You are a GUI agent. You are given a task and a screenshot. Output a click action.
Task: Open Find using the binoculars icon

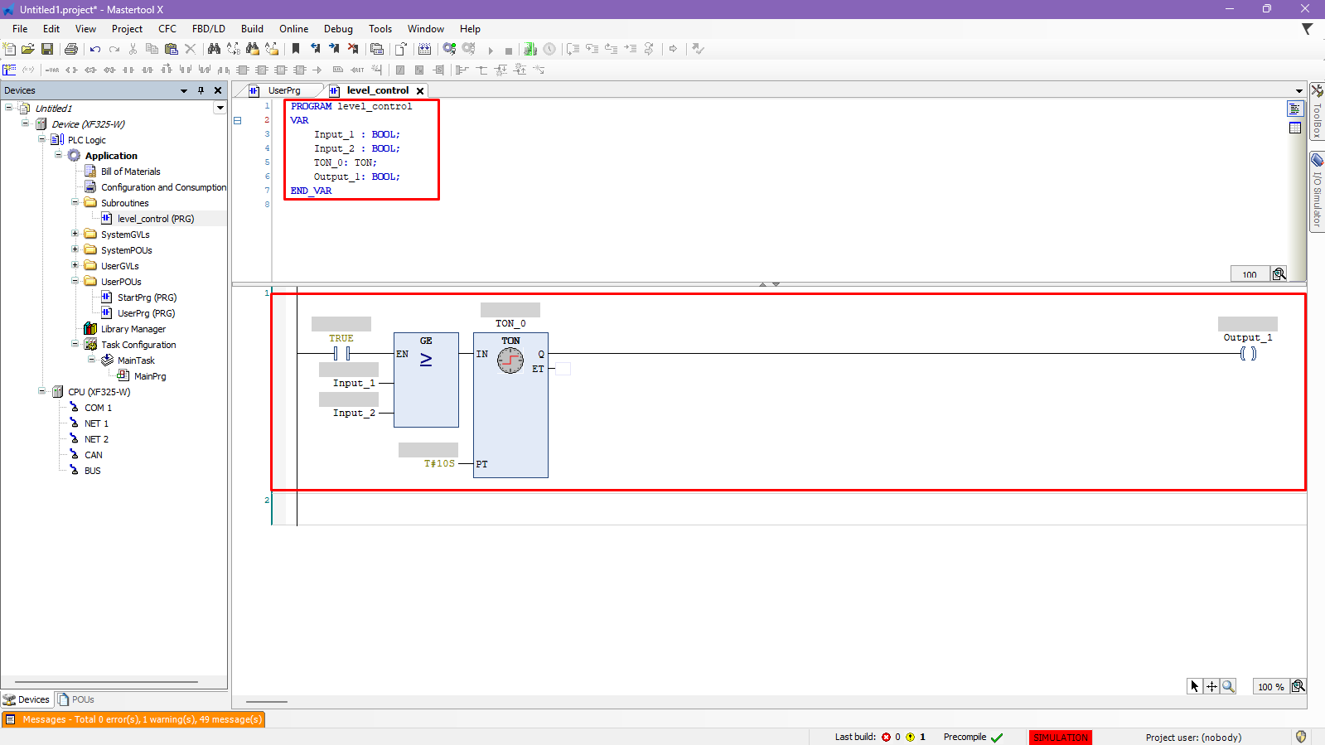click(214, 50)
